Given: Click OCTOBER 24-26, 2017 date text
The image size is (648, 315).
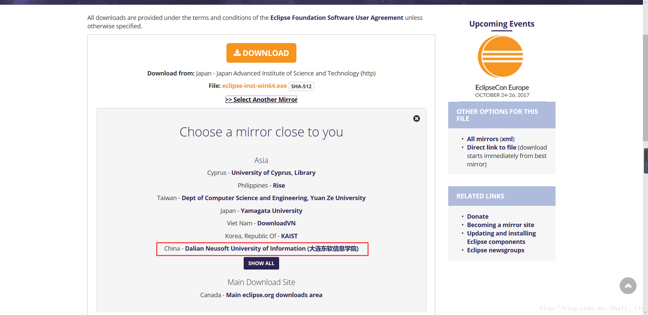Looking at the screenshot, I should pyautogui.click(x=502, y=95).
